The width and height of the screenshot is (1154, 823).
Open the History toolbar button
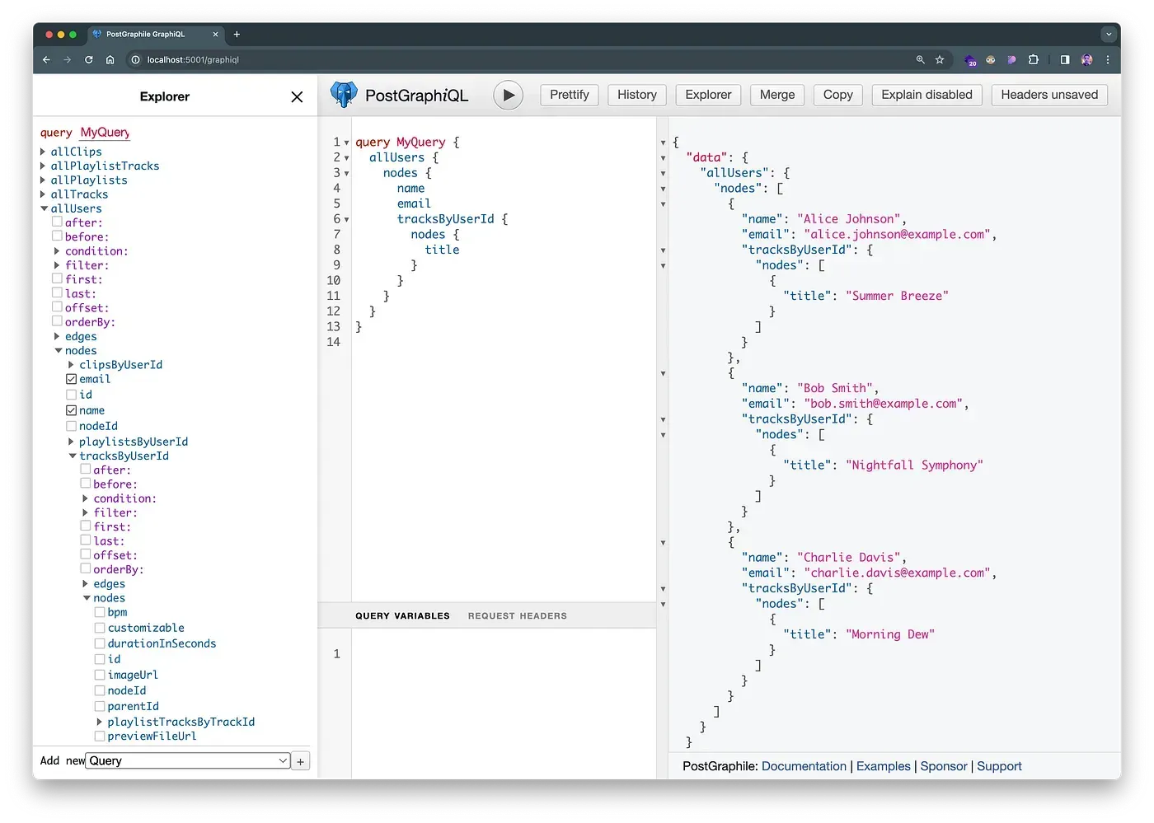coord(637,96)
